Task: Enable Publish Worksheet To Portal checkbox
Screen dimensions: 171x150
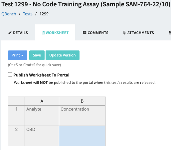Action: click(10, 74)
